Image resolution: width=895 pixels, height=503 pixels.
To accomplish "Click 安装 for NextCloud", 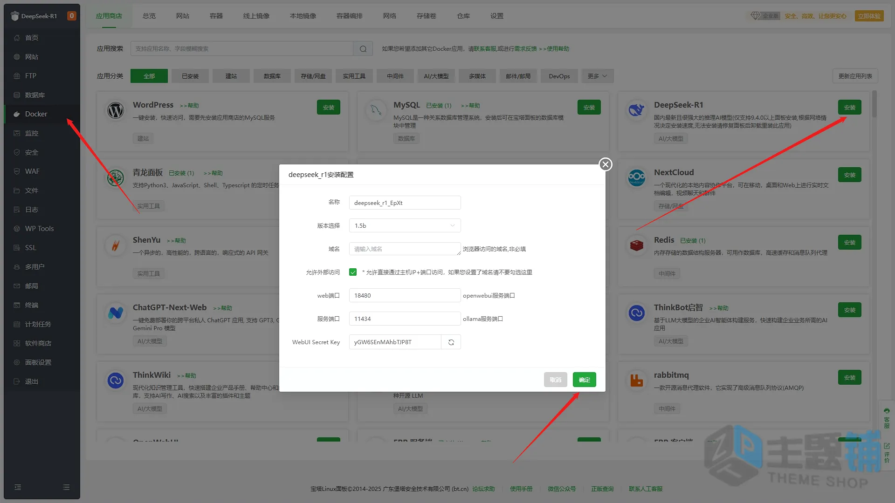I will pyautogui.click(x=849, y=175).
